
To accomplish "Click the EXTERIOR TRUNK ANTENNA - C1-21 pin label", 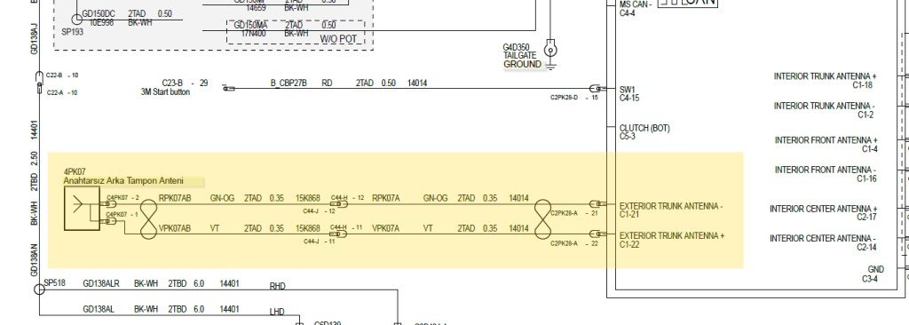I will coord(671,210).
